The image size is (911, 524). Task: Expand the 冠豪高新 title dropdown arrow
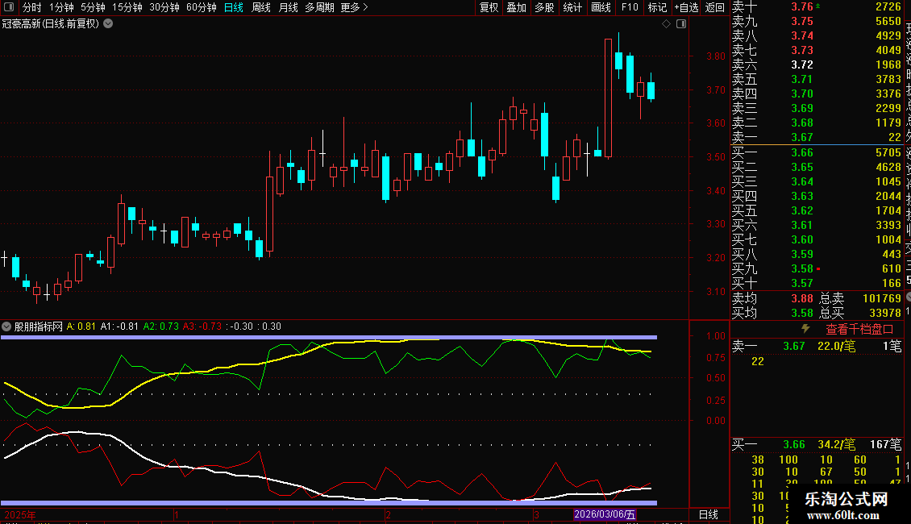point(109,23)
